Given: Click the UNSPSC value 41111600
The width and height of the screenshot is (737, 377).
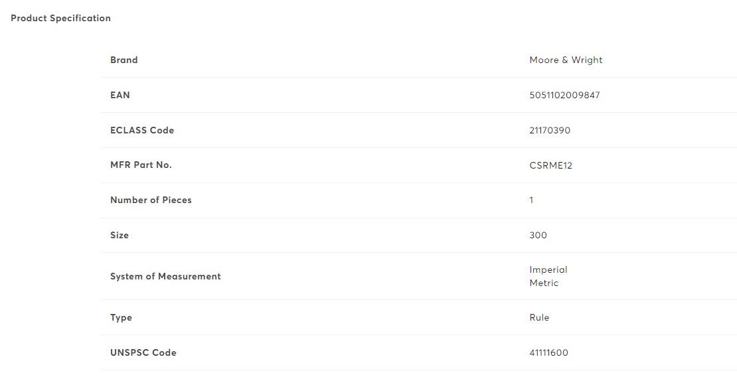Looking at the screenshot, I should [x=549, y=352].
